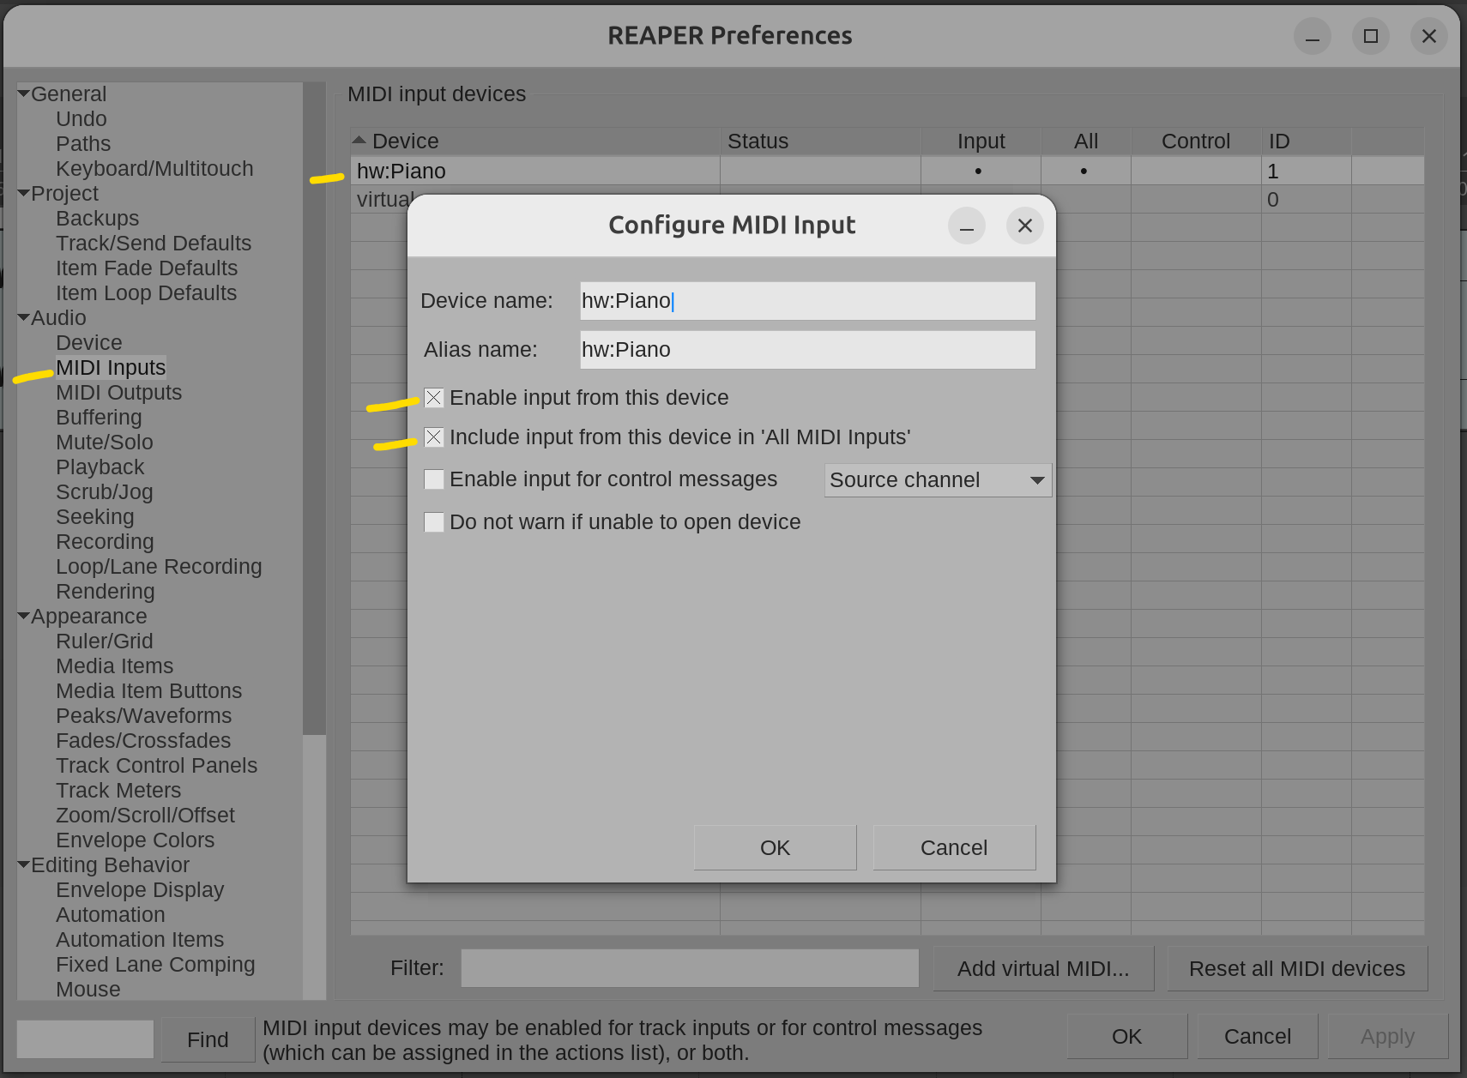Collapse the Audio tree section
The width and height of the screenshot is (1467, 1078).
click(x=23, y=317)
